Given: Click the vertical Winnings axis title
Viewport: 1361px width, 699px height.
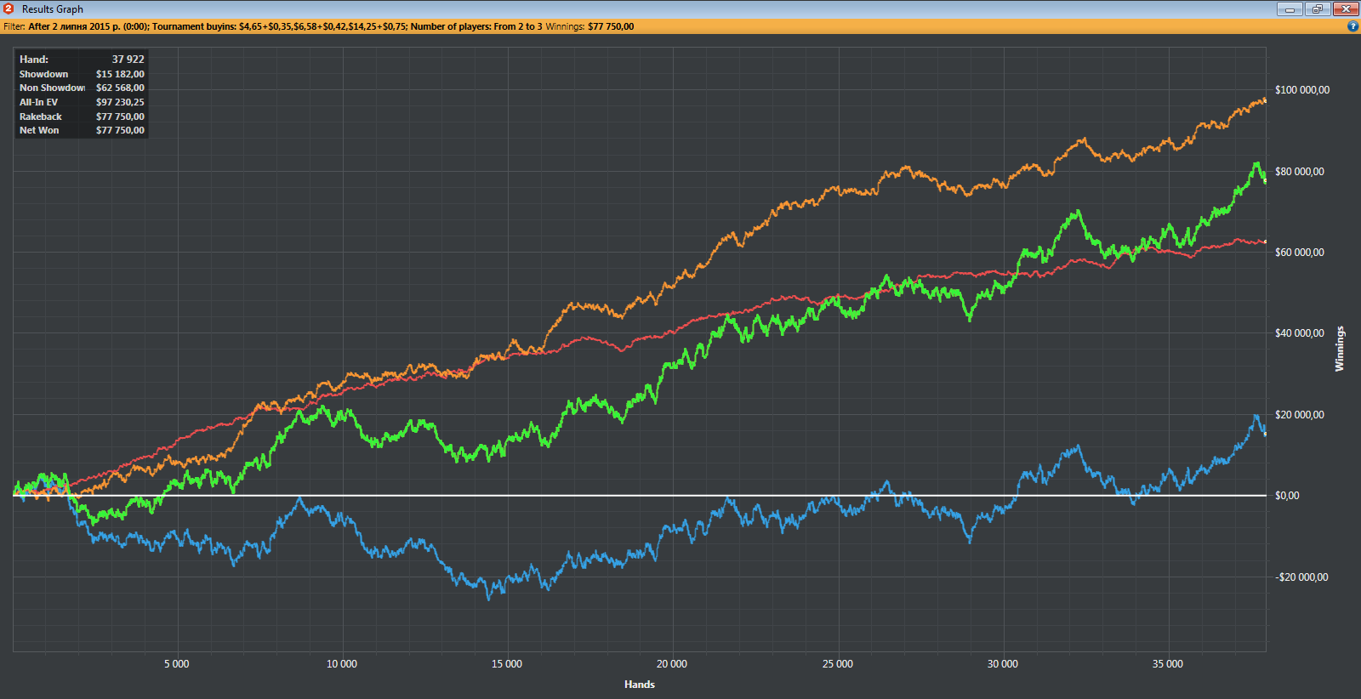Looking at the screenshot, I should (1340, 349).
